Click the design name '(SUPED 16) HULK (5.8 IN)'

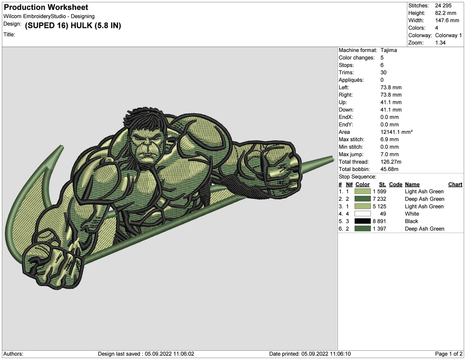73,25
